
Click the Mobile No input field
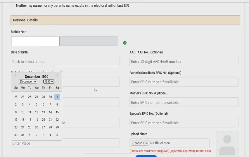pyautogui.click(x=35, y=41)
